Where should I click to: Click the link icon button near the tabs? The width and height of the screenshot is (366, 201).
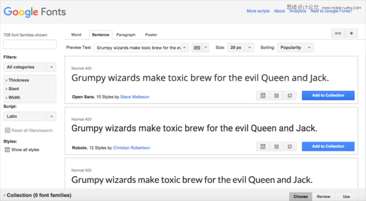coord(338,35)
